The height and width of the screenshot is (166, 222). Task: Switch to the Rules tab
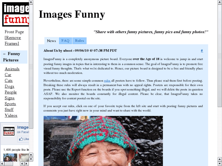79,41
